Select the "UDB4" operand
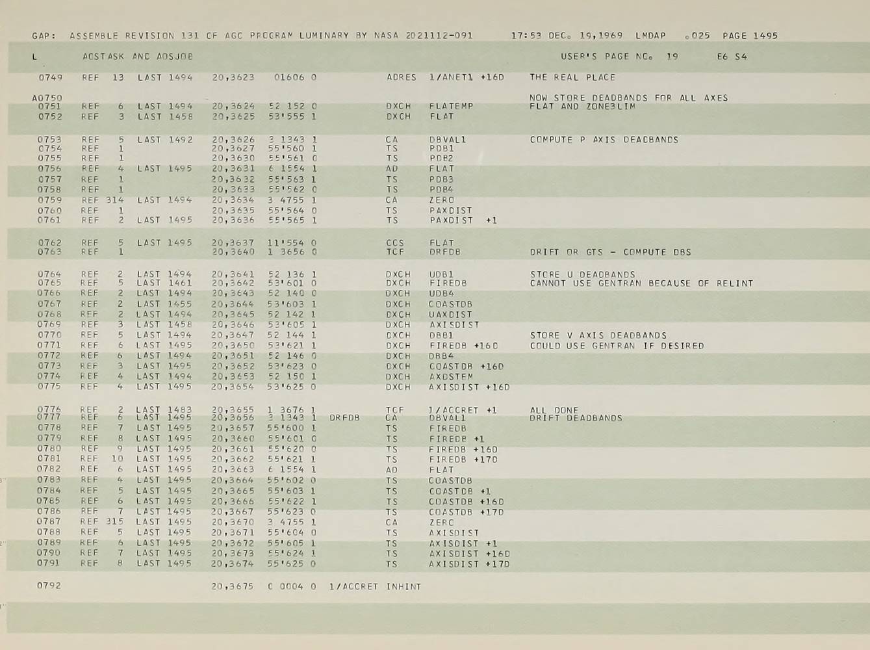 click(x=441, y=294)
